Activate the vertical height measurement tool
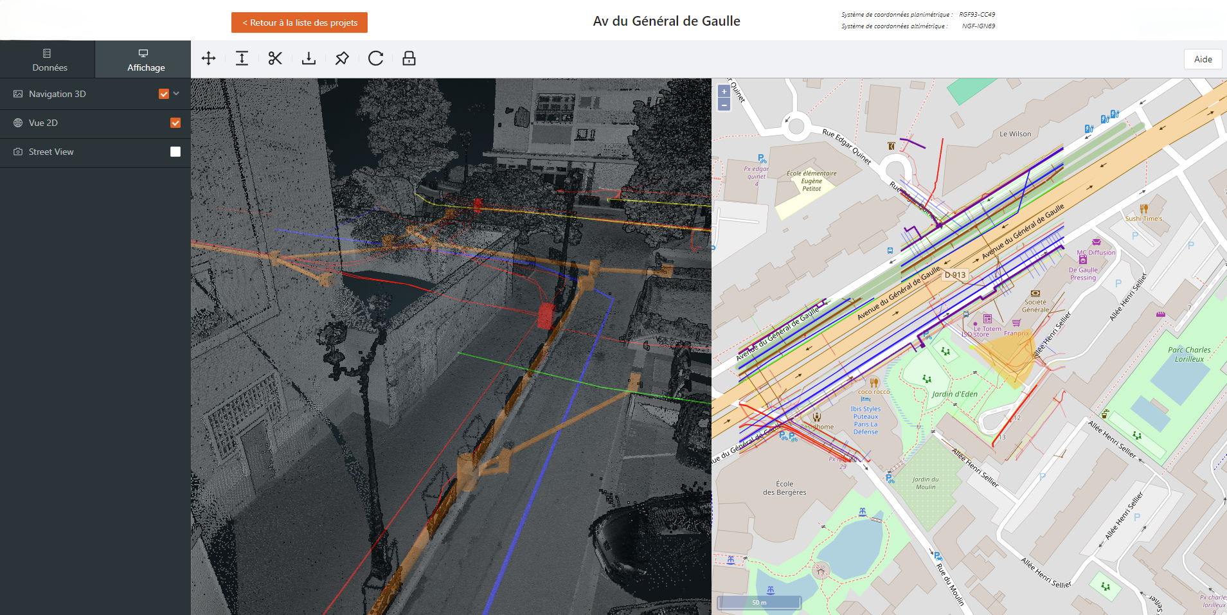The height and width of the screenshot is (615, 1227). coord(242,58)
